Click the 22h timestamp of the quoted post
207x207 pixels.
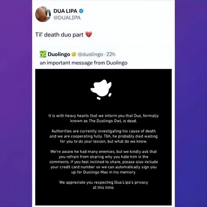point(111,54)
